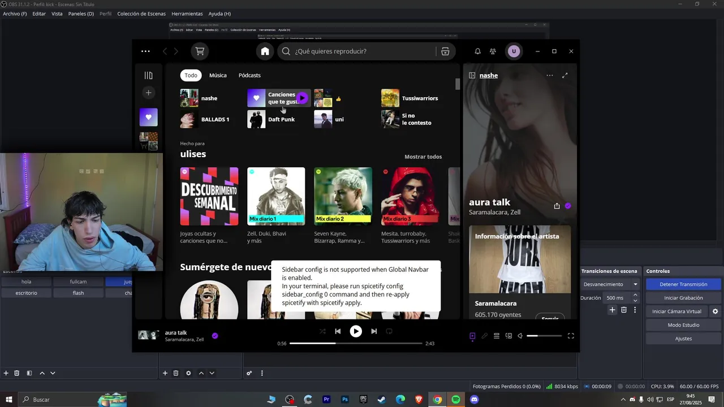Click Iniciar Cámara Virtual button
724x407 pixels.
676,311
